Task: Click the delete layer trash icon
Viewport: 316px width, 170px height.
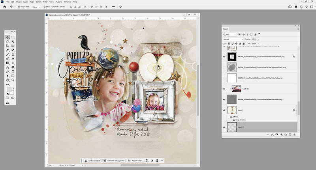Action: [294, 135]
